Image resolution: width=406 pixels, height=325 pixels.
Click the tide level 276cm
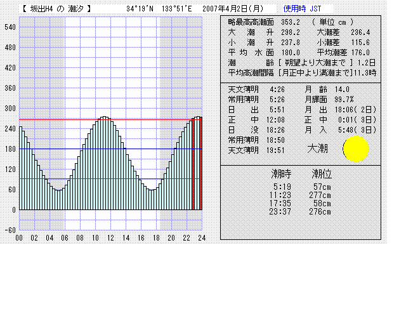(320, 212)
